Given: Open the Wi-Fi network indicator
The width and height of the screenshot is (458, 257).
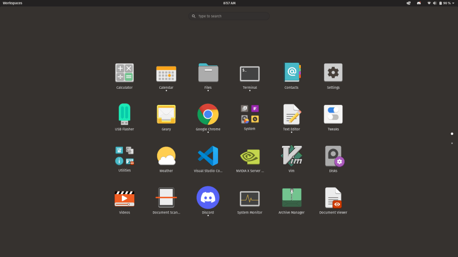Looking at the screenshot, I should point(429,3).
